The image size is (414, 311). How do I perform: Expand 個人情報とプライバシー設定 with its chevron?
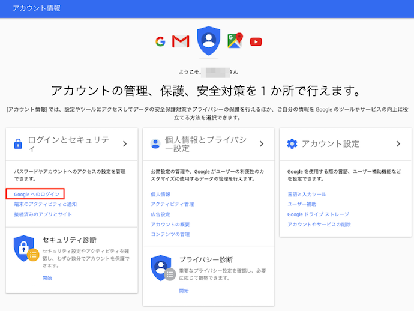click(x=262, y=143)
